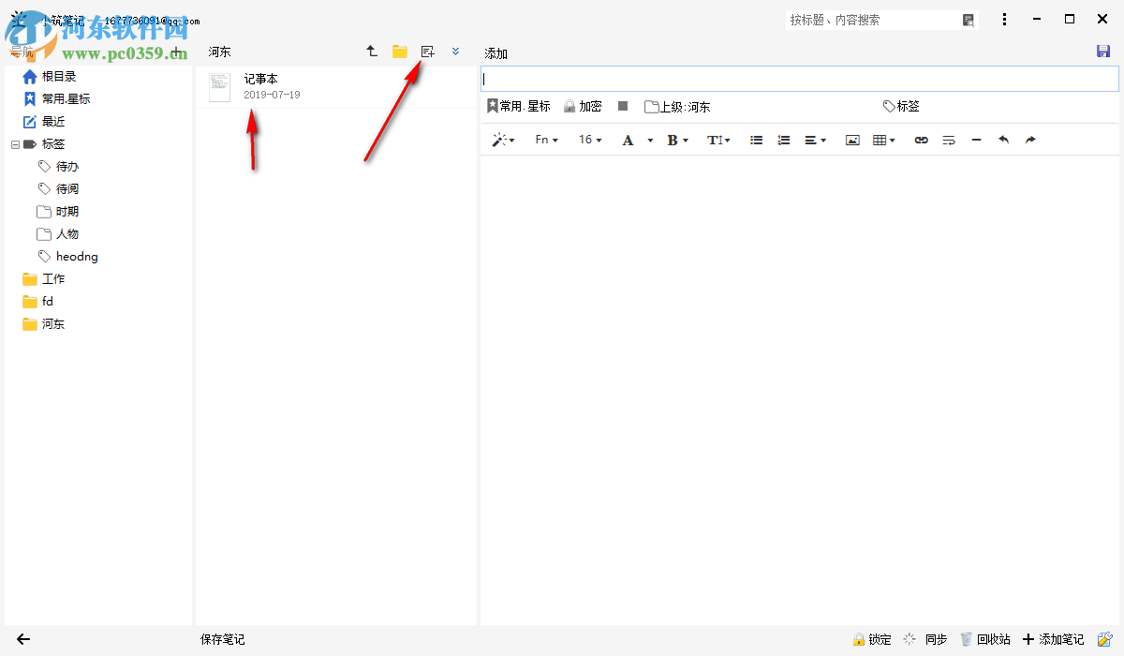
Task: Click the go up folder arrow icon
Action: [x=371, y=52]
